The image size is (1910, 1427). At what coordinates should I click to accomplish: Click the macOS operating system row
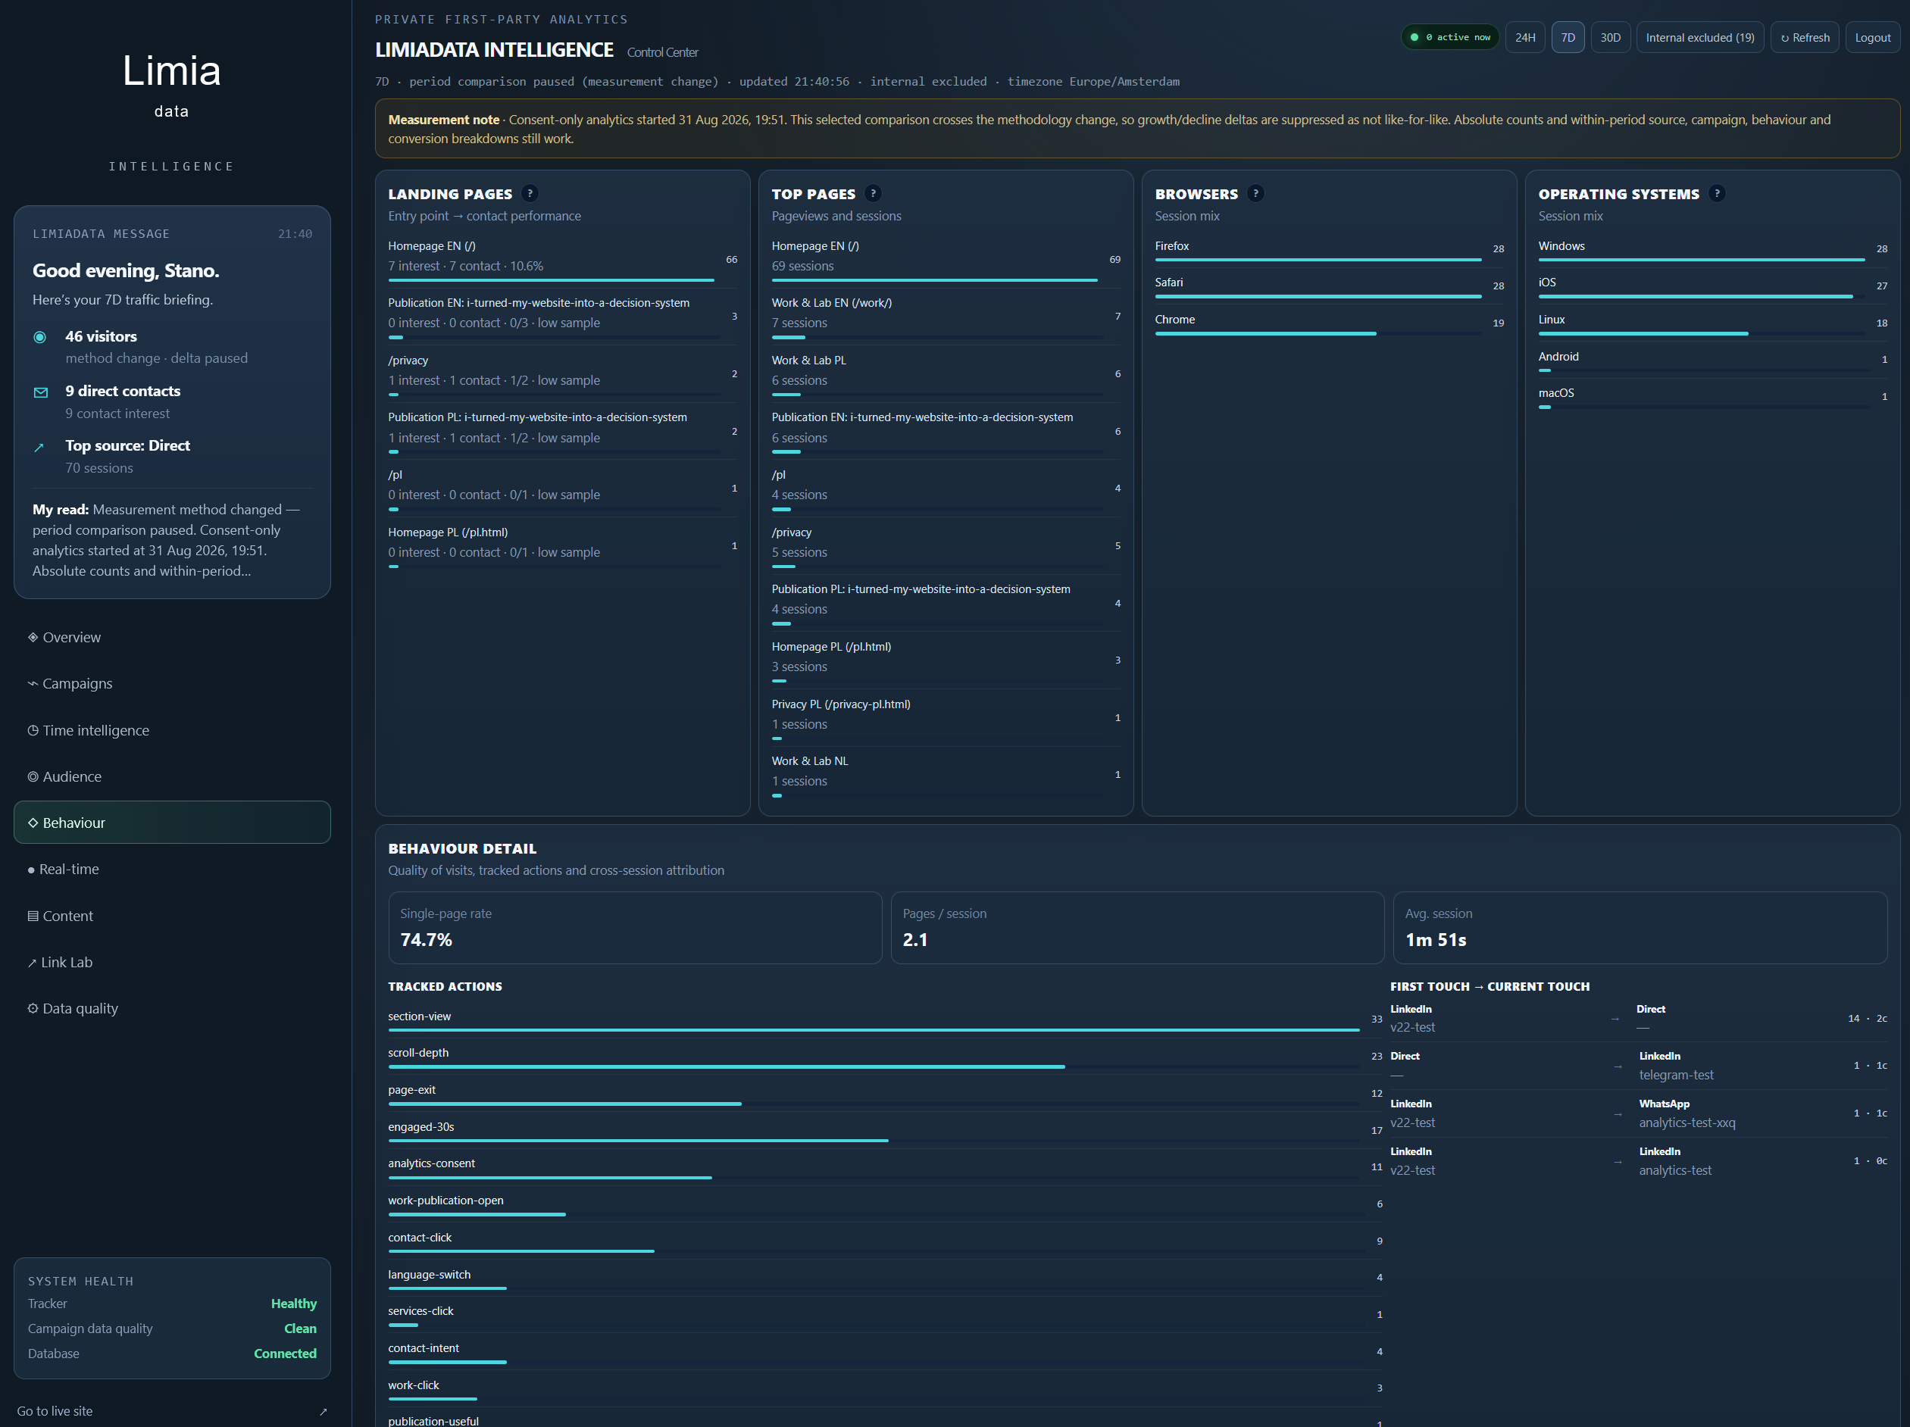(1712, 397)
